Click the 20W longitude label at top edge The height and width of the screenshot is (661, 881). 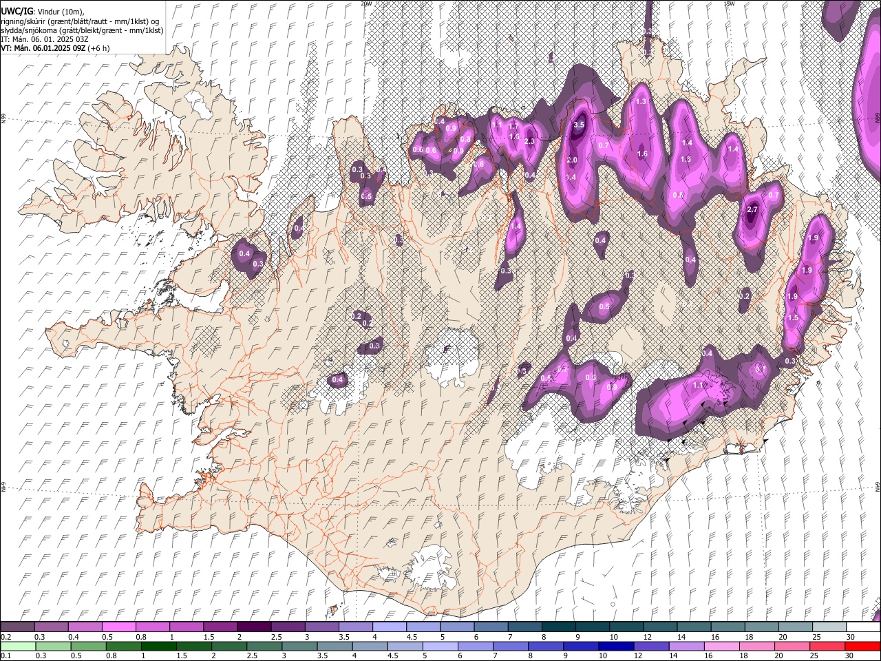[x=366, y=3]
